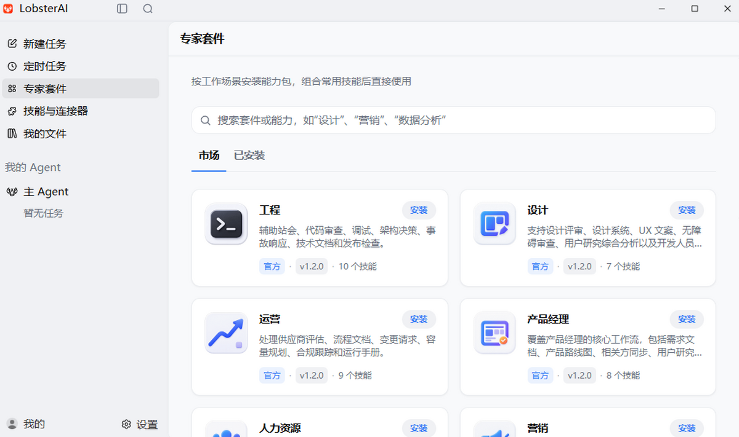Image resolution: width=739 pixels, height=437 pixels.
Task: Click the 专家套件 grid icon
Action: point(12,89)
